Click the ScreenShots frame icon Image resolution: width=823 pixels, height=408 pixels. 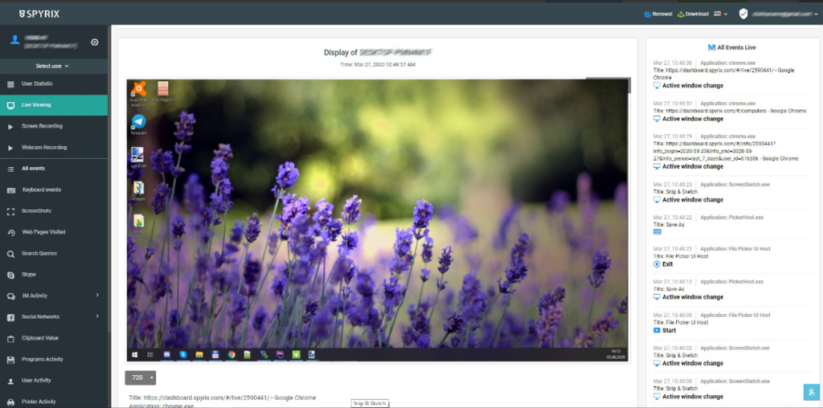(x=10, y=211)
